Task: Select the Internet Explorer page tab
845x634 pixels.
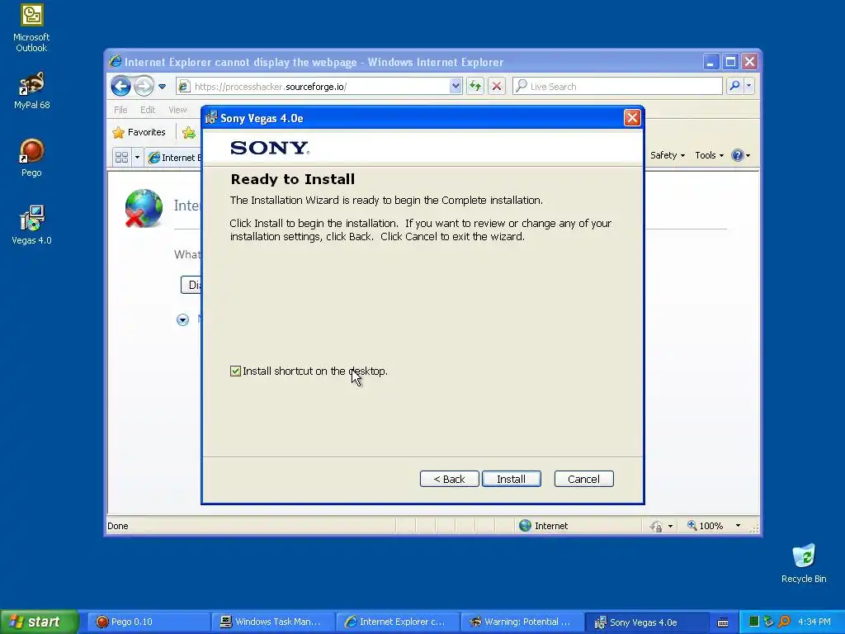Action: click(173, 158)
